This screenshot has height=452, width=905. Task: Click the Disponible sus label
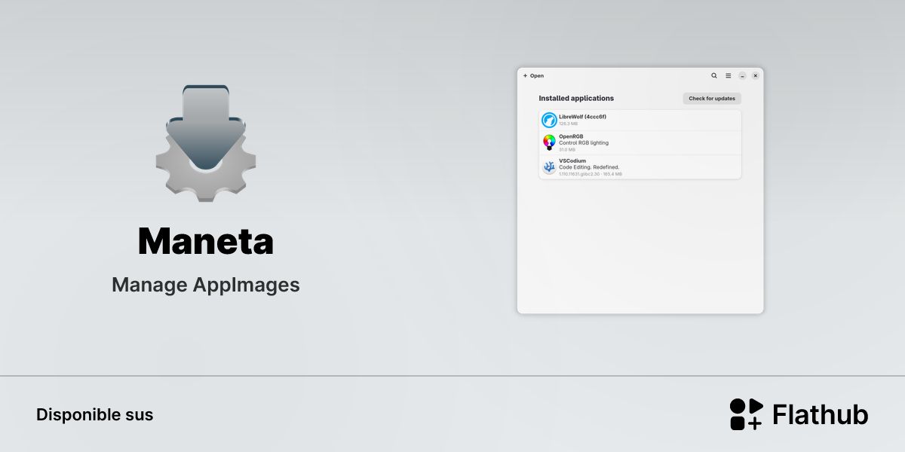click(x=94, y=414)
